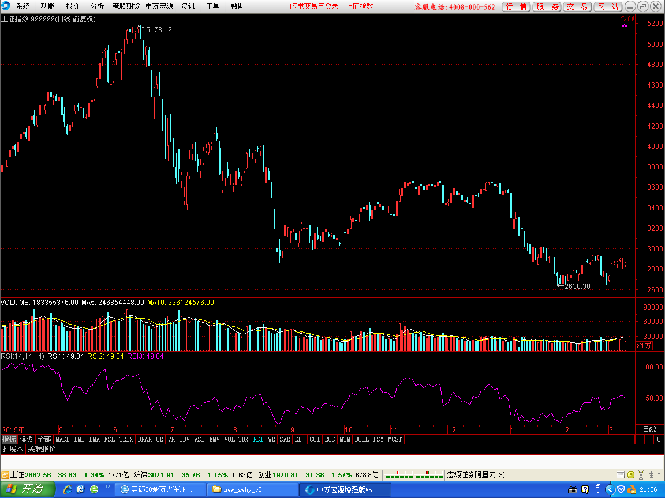Screen dimensions: 665x498
Task: Expand quick launch overflow chevron
Action: point(108,486)
